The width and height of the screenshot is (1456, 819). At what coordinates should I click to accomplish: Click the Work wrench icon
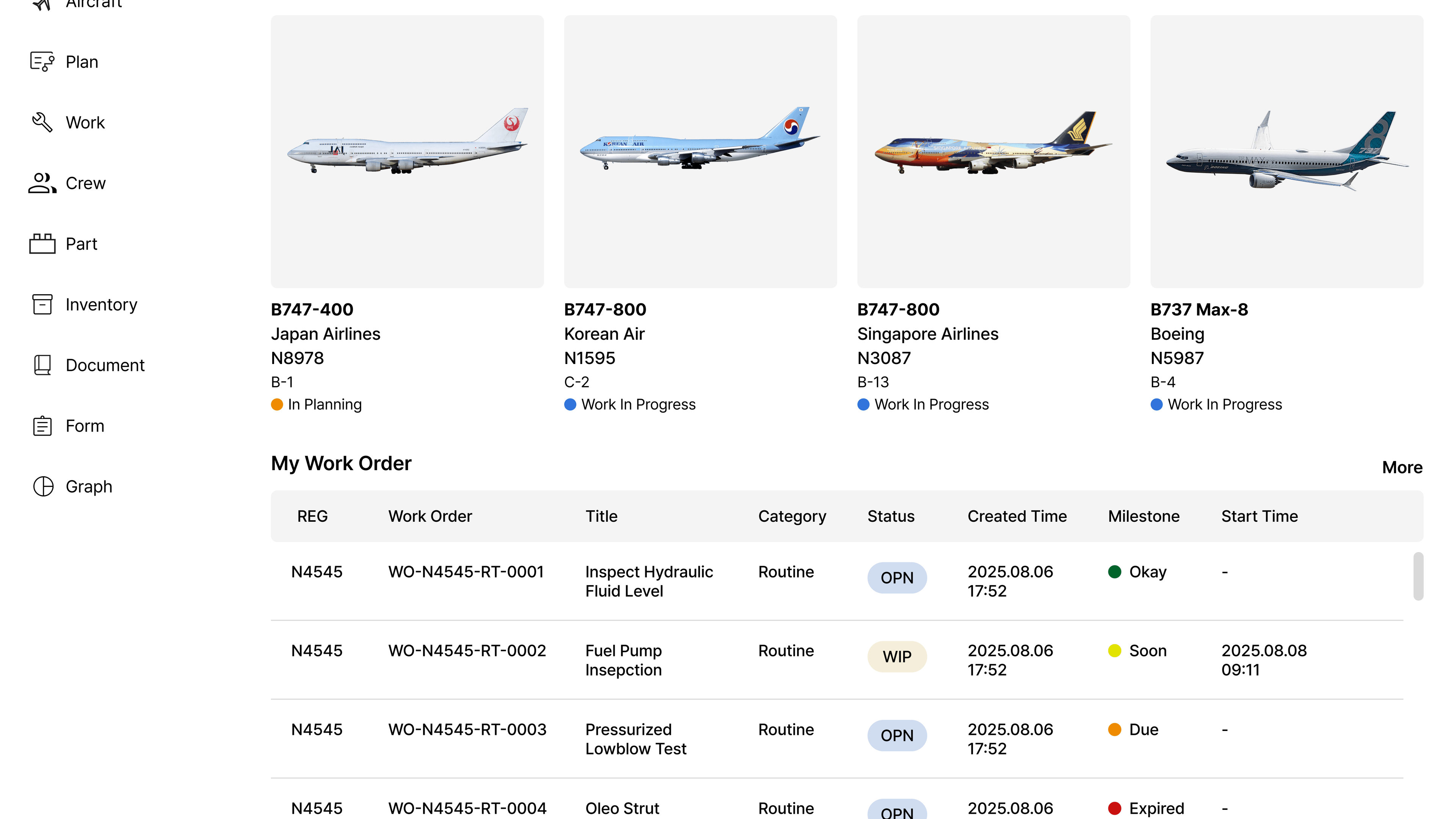(42, 122)
